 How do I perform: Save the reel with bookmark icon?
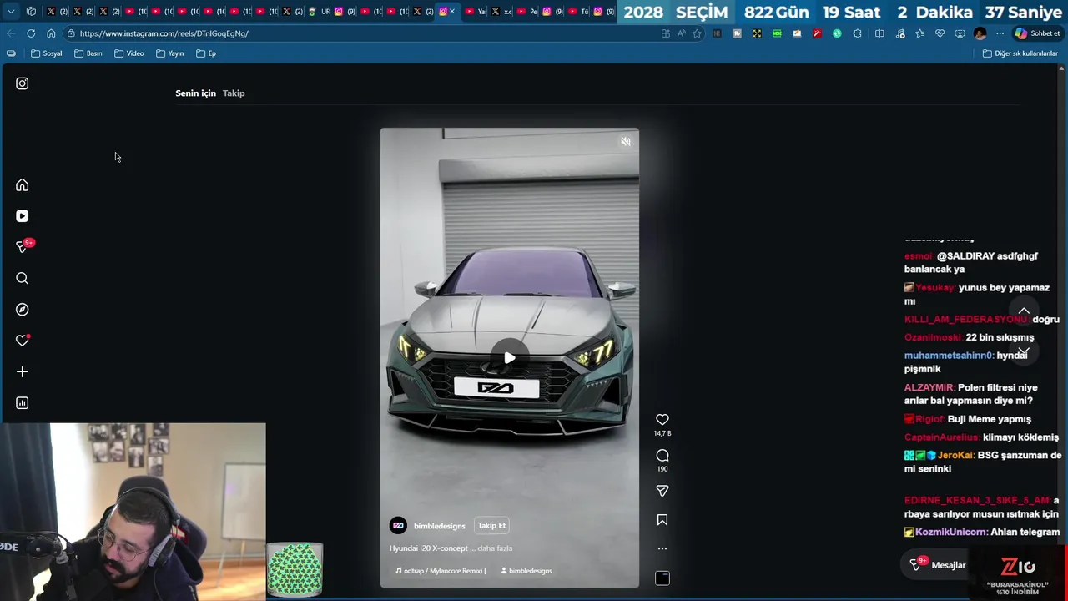pos(662,520)
